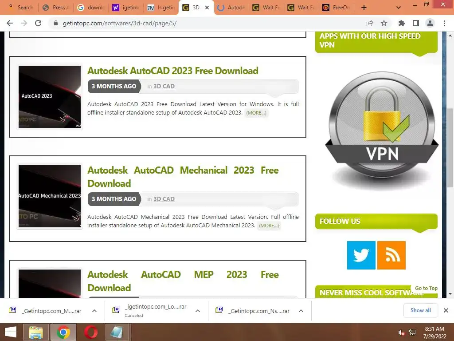
Task: Click the browser forward arrow
Action: click(24, 23)
